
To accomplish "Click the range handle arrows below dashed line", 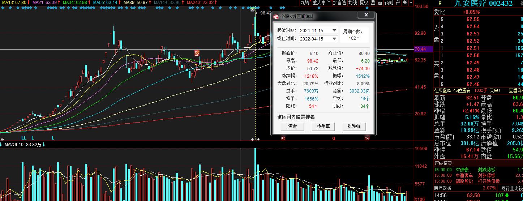I will 255,139.
